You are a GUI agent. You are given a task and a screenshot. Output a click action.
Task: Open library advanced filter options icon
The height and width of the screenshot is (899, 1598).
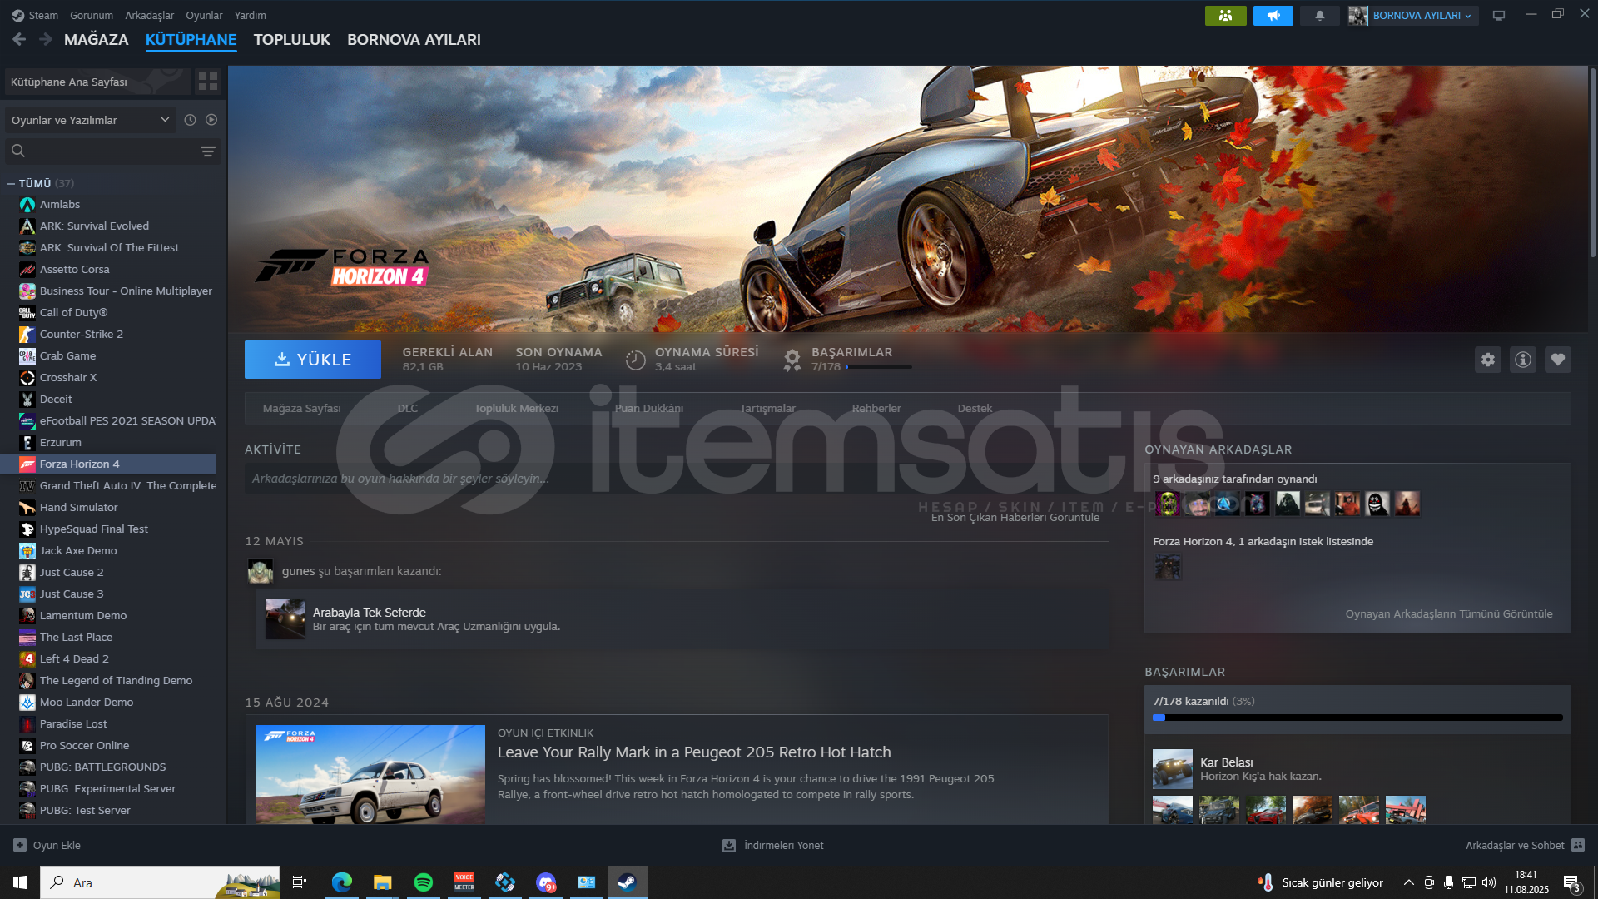point(208,151)
